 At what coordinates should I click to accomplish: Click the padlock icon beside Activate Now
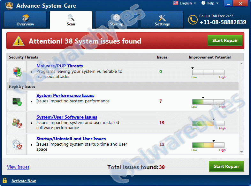(5, 180)
